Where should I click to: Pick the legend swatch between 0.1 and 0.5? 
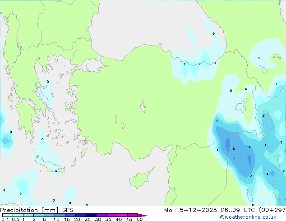8,215
